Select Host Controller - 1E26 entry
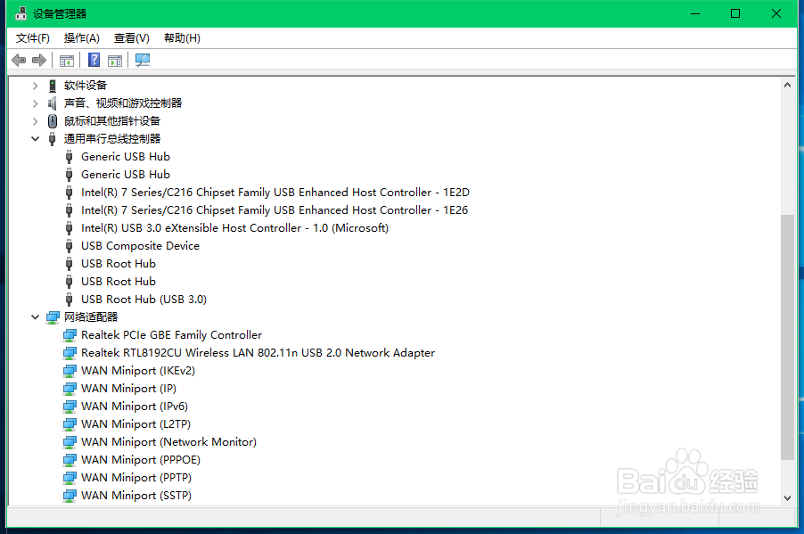Screen dimensions: 804x534 tap(275, 210)
